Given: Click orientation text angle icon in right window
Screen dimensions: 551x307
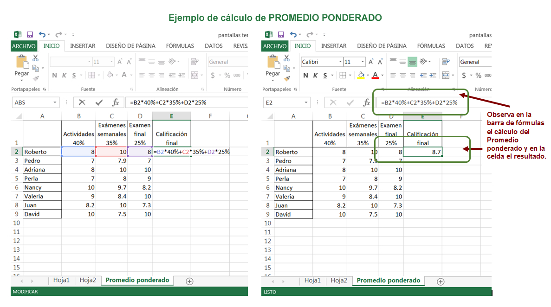Looking at the screenshot, I should pos(423,62).
